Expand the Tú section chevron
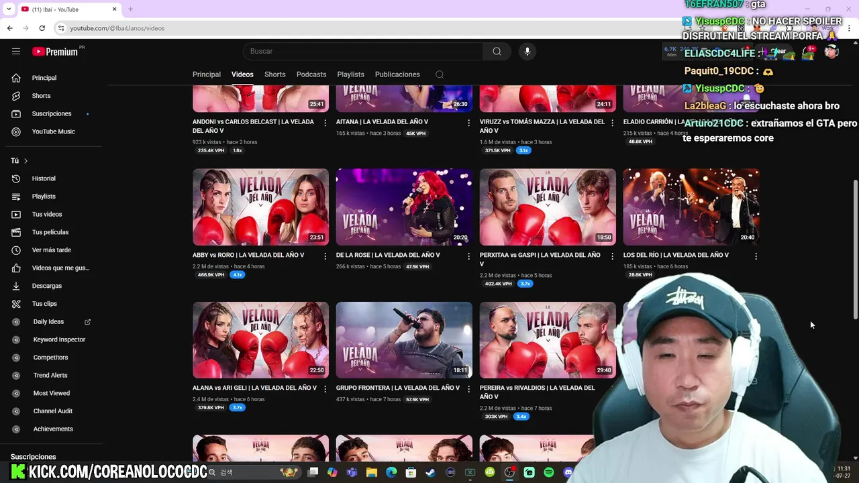 tap(26, 161)
